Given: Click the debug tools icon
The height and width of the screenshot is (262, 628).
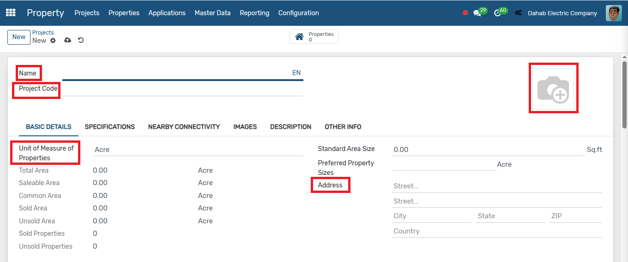Looking at the screenshot, I should (519, 13).
